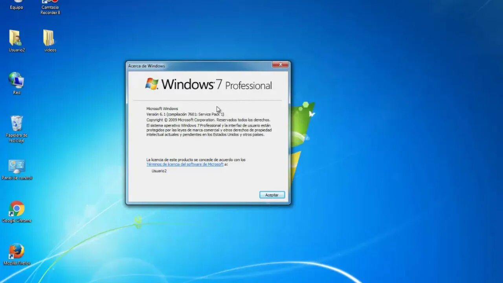Open Términos de licencia del software link
Screen dimensions: 503x283
click(185, 164)
